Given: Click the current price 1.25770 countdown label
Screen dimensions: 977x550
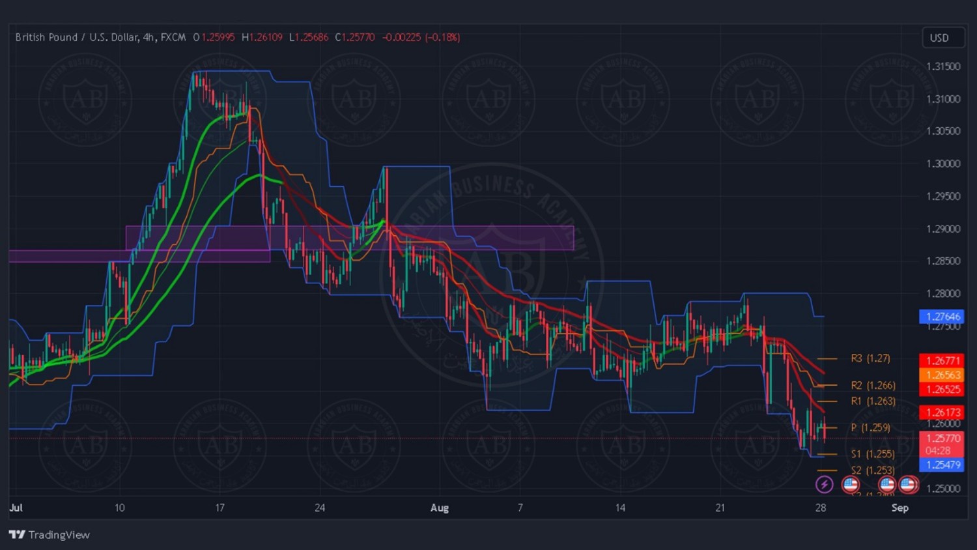Looking at the screenshot, I should [x=942, y=444].
